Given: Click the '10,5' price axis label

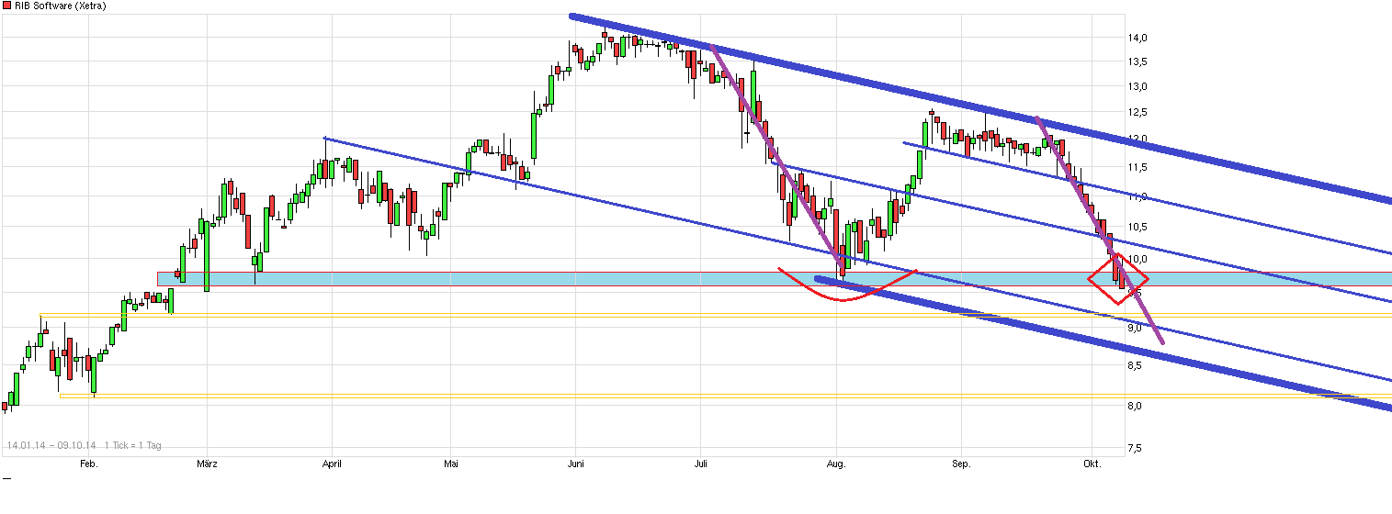Looking at the screenshot, I should 1137,228.
